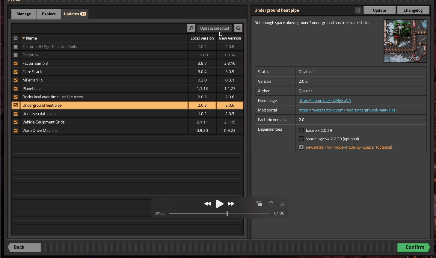This screenshot has height=258, width=436.
Task: Sort by Local version column
Action: pos(202,38)
